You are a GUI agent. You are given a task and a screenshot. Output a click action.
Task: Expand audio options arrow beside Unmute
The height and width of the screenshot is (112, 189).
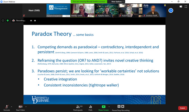pyautogui.click(x=12, y=107)
